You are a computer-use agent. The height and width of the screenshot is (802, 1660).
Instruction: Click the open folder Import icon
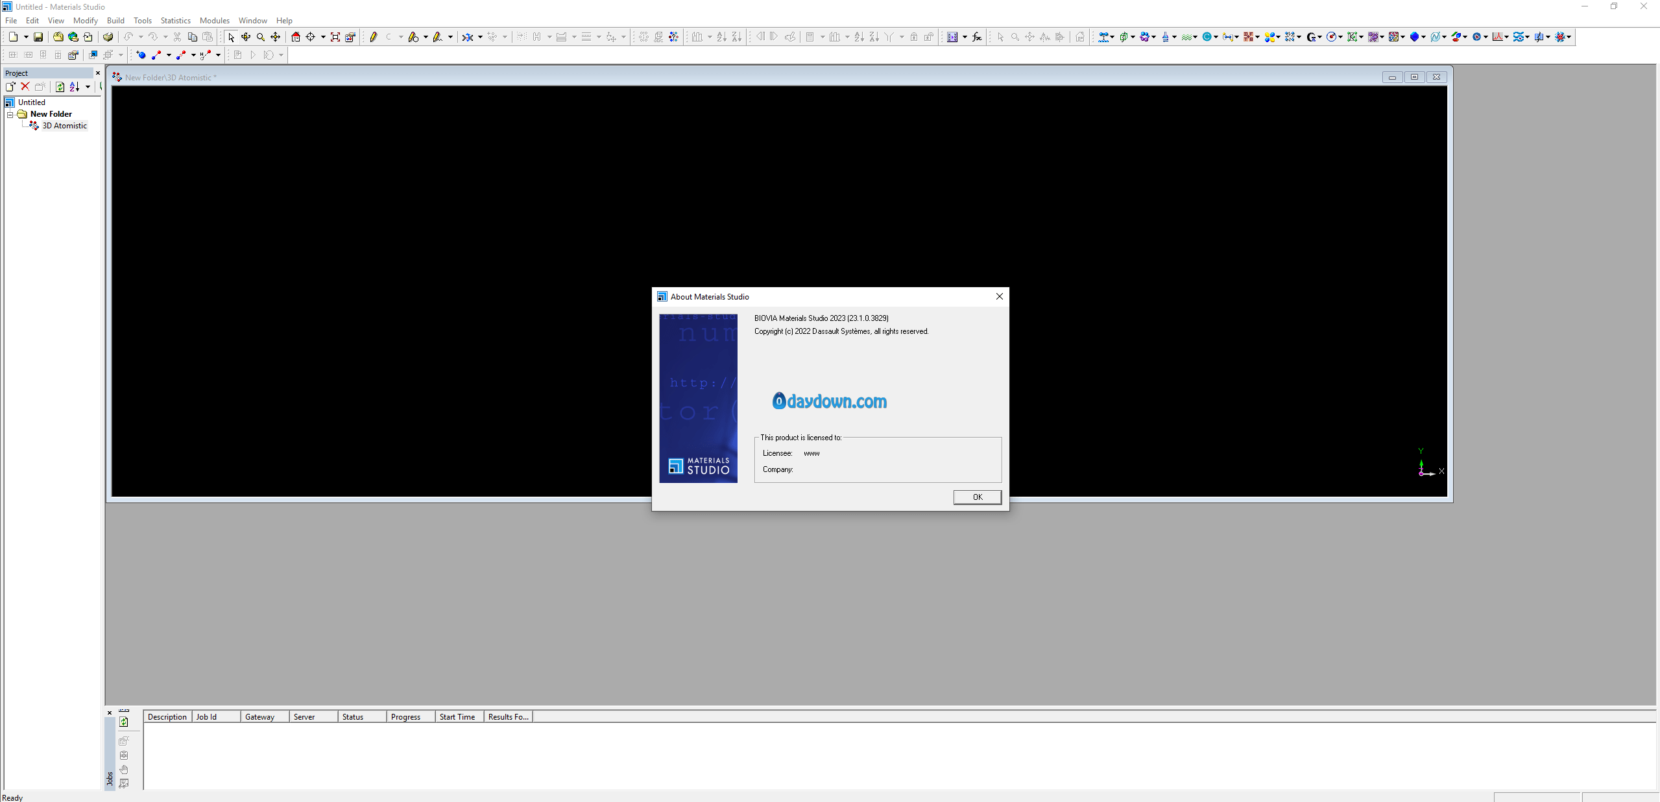pyautogui.click(x=58, y=37)
